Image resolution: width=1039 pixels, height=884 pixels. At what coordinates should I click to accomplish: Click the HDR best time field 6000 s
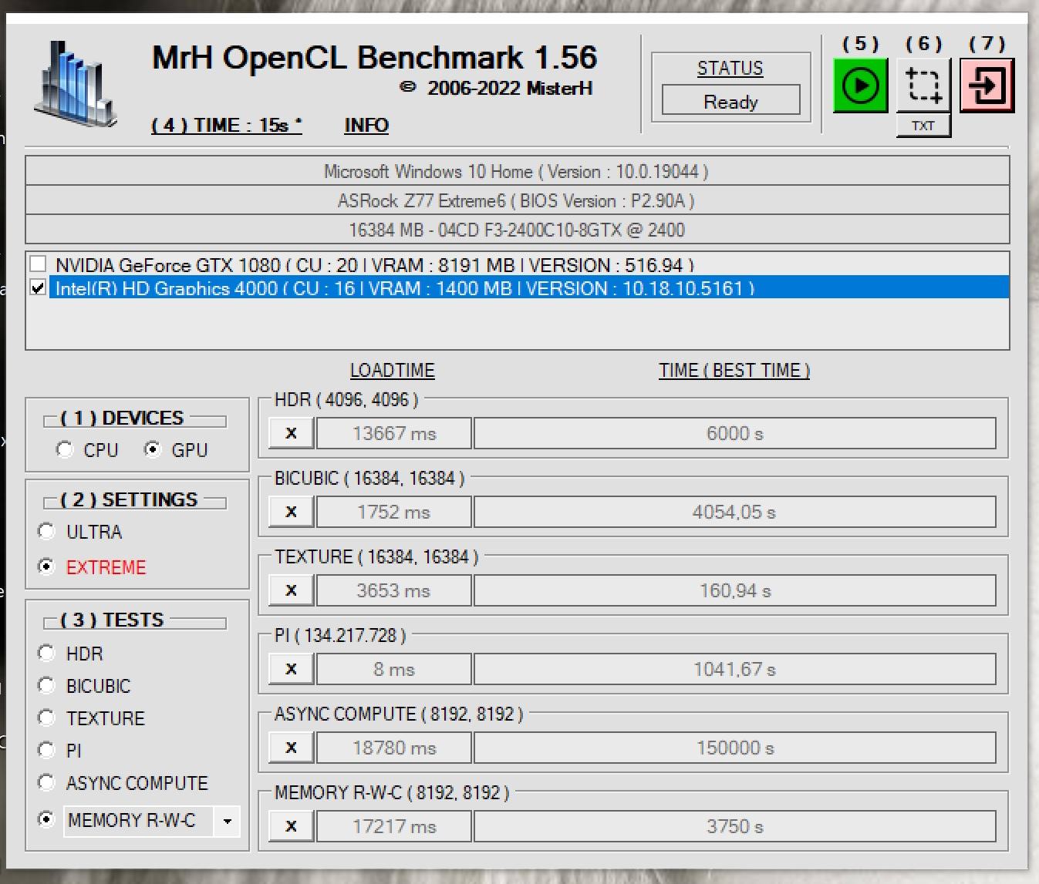735,433
